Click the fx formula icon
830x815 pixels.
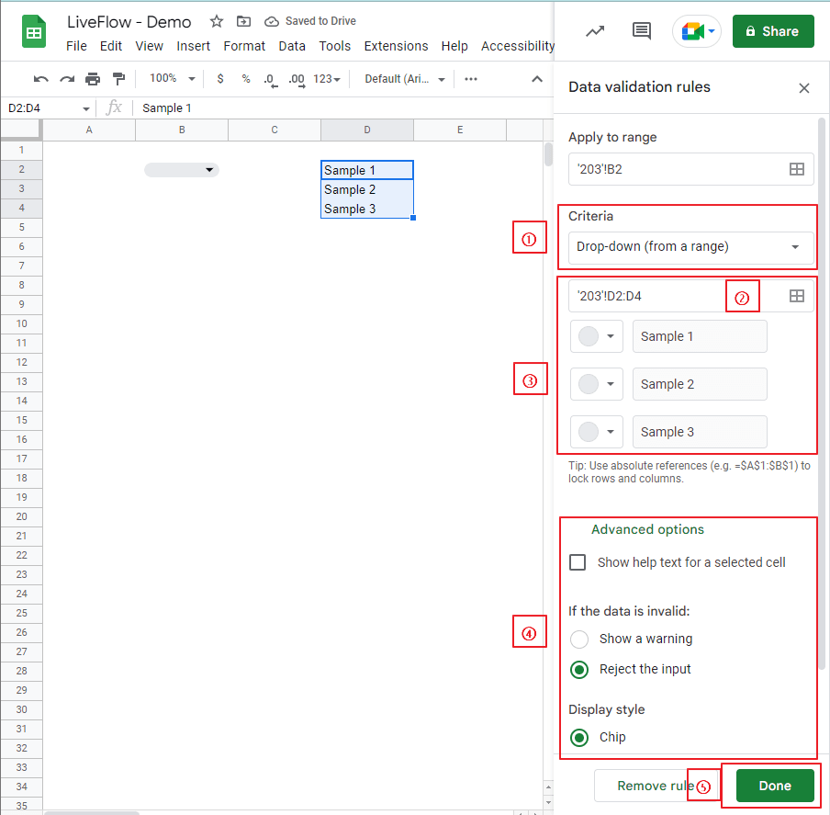pos(114,108)
